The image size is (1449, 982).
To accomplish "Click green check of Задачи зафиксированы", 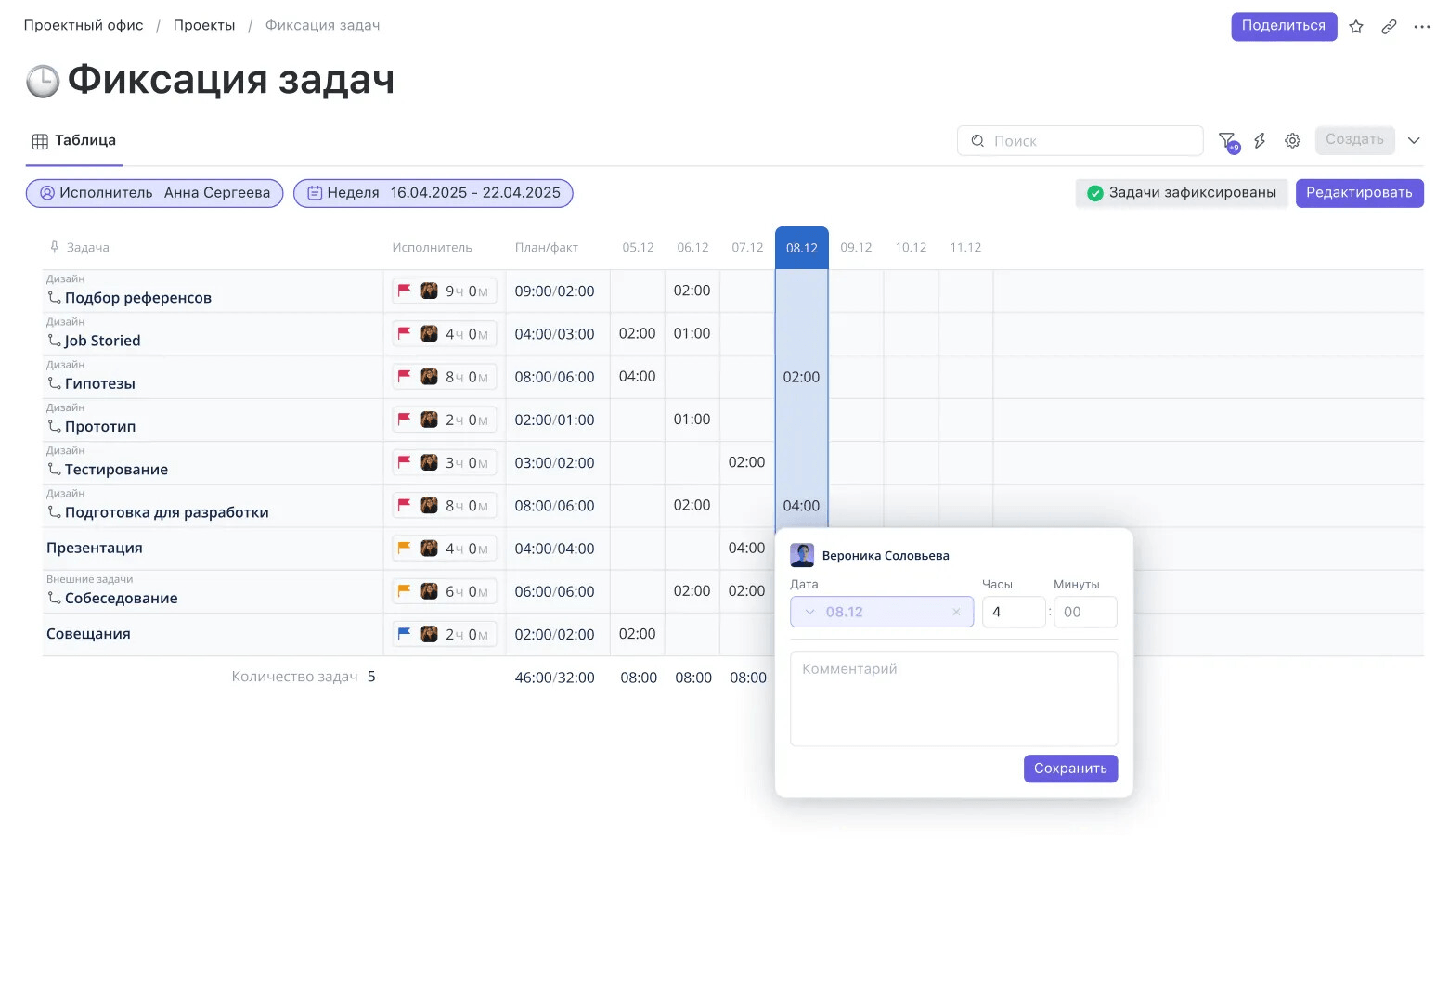I will (x=1095, y=193).
